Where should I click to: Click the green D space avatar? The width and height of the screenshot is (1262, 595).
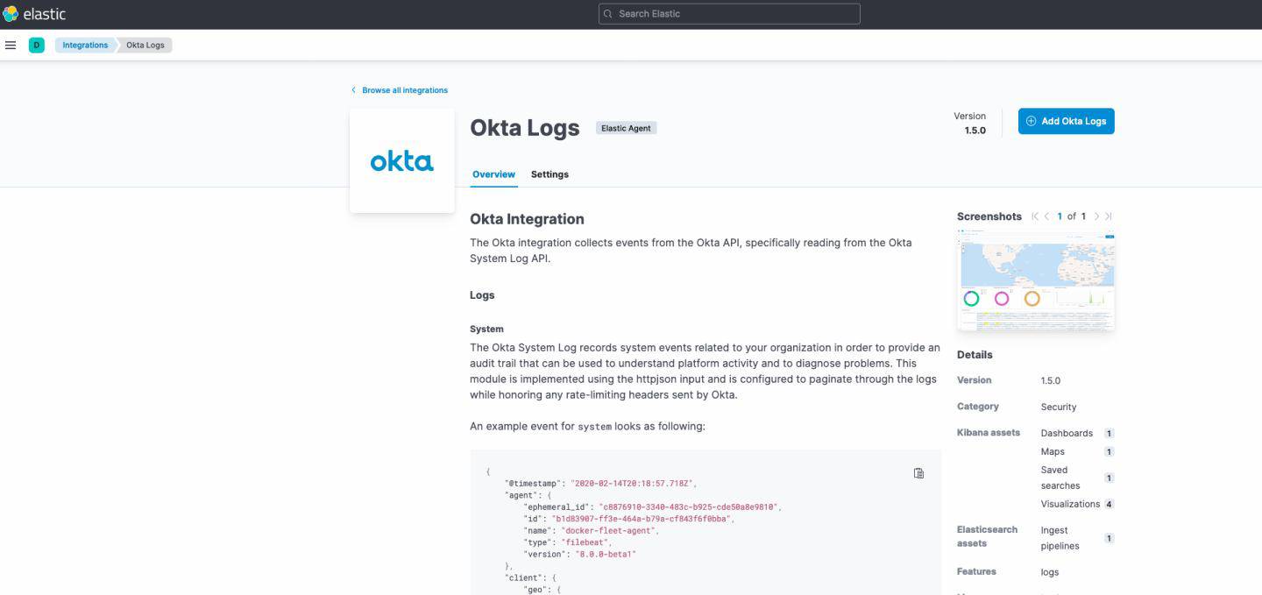pos(37,45)
